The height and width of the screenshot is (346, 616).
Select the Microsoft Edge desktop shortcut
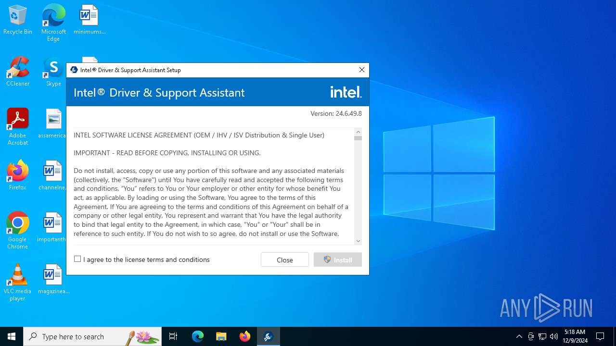(53, 23)
